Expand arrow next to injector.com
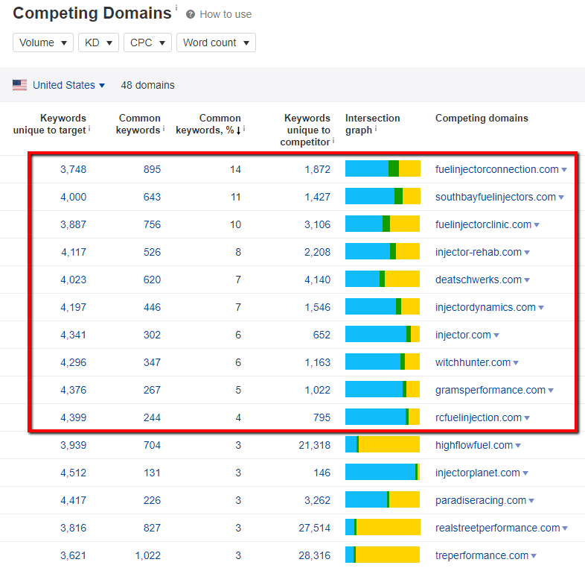This screenshot has height=568, width=585. (496, 335)
